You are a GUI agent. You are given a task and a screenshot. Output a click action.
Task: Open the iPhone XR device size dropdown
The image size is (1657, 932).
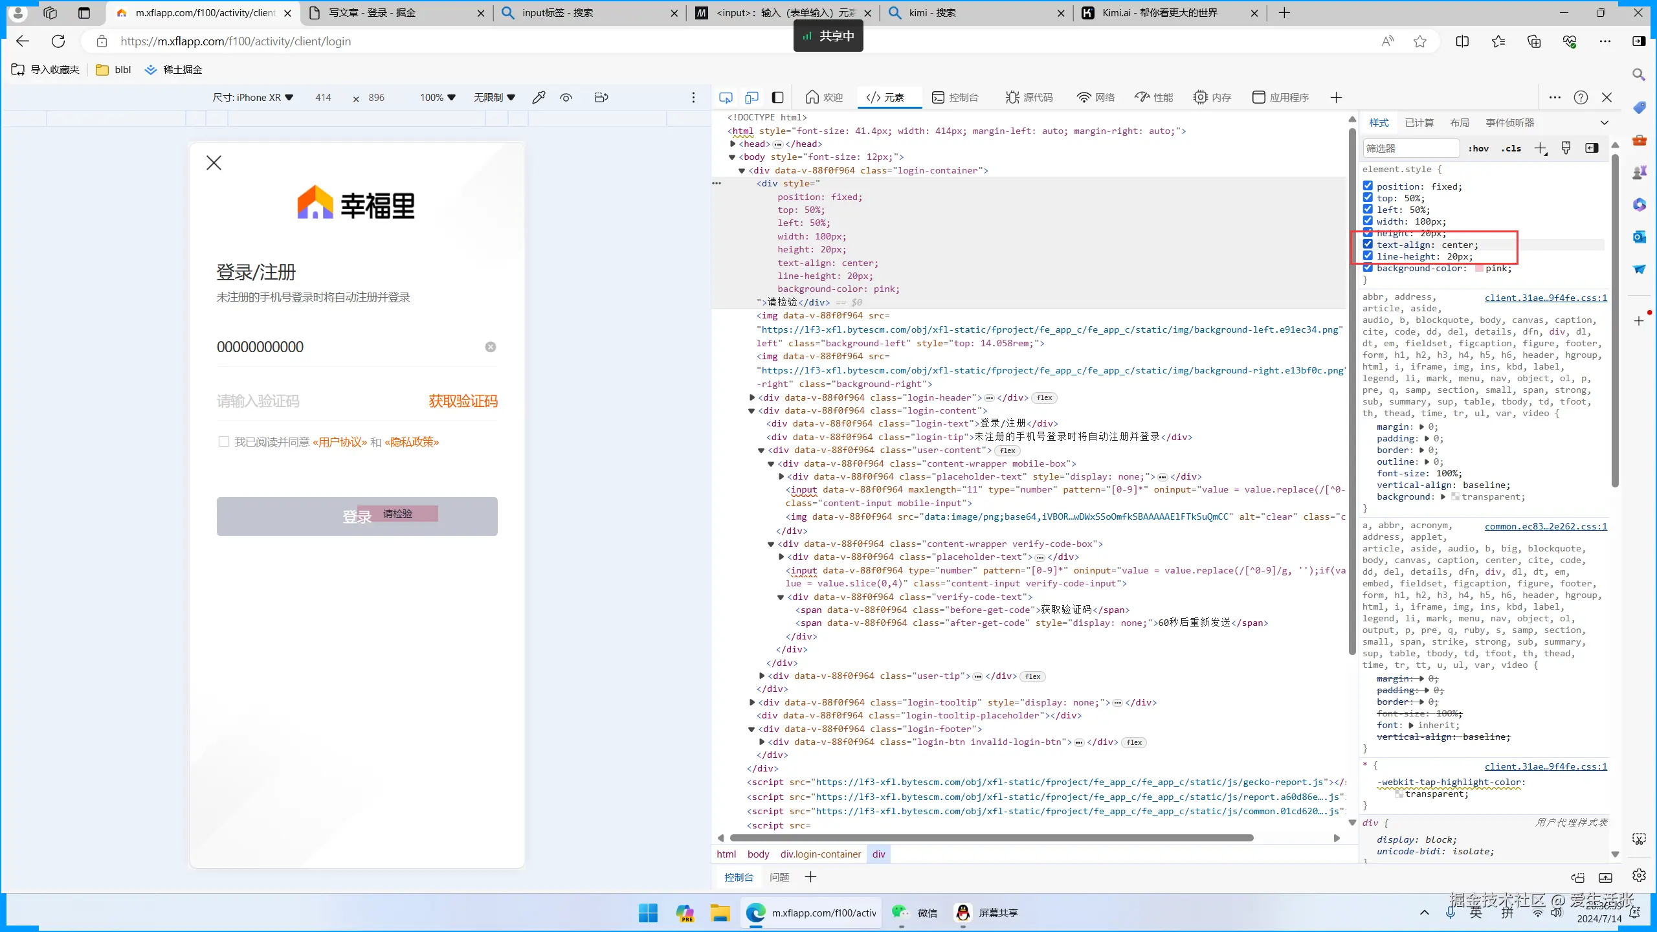pyautogui.click(x=253, y=97)
